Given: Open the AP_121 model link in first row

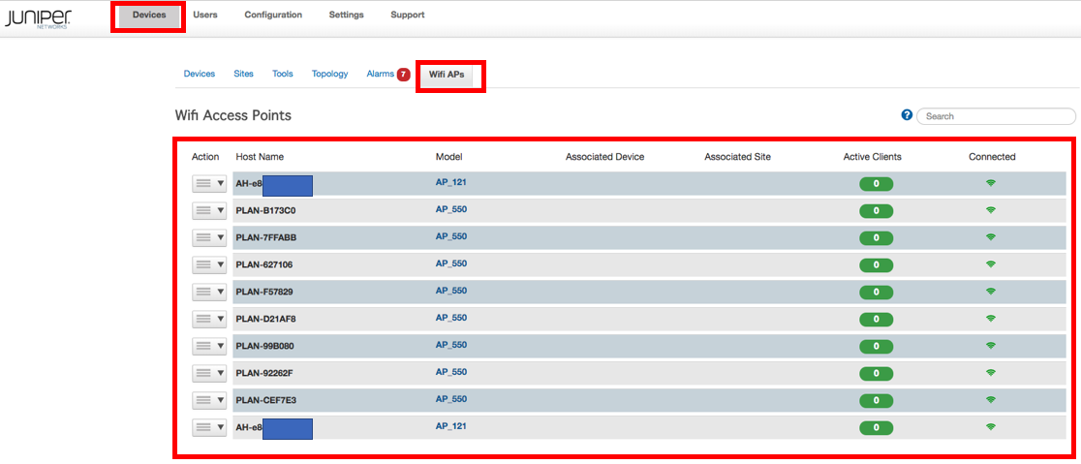Looking at the screenshot, I should tap(451, 182).
